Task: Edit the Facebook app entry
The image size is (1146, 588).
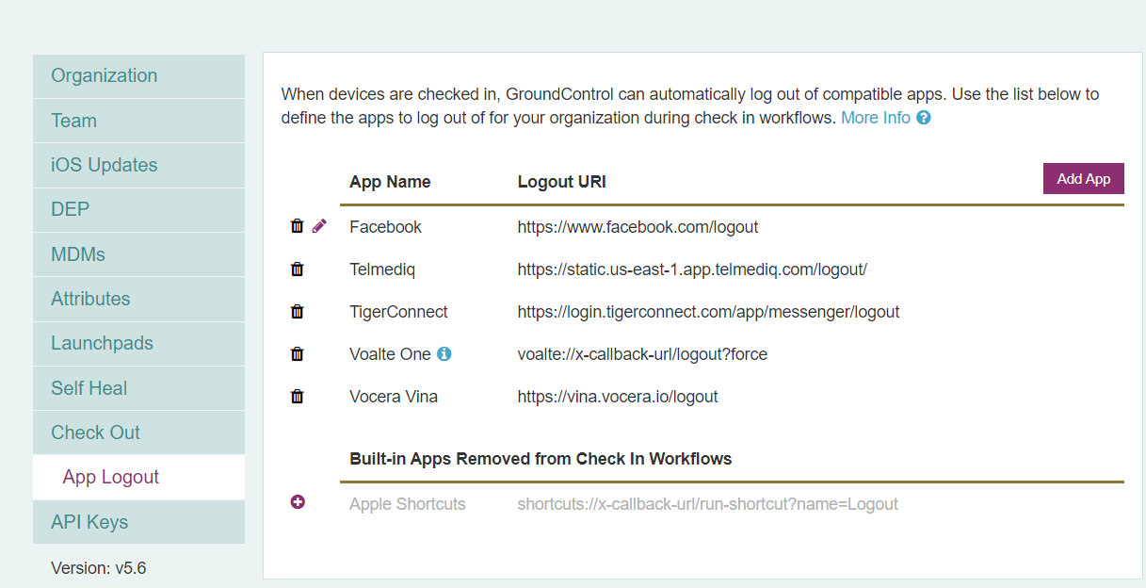Action: point(319,226)
